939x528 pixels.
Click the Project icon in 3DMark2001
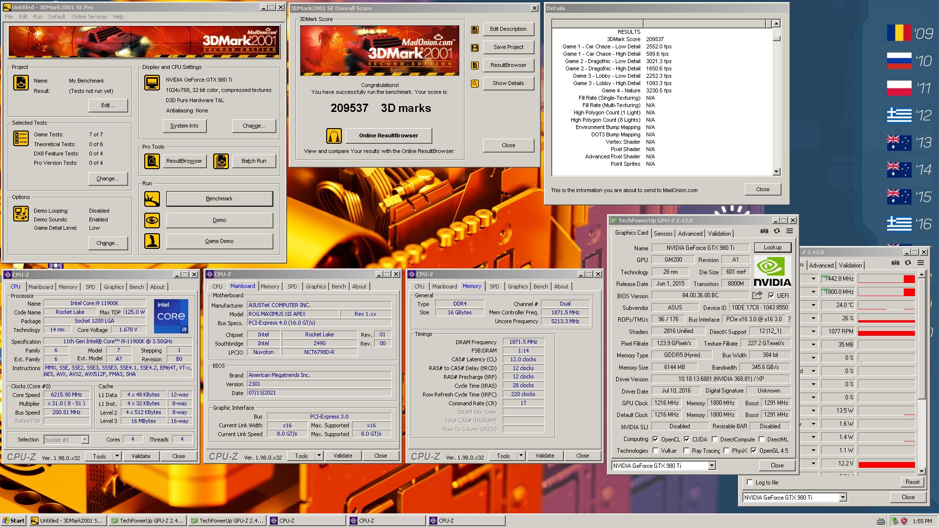(21, 83)
